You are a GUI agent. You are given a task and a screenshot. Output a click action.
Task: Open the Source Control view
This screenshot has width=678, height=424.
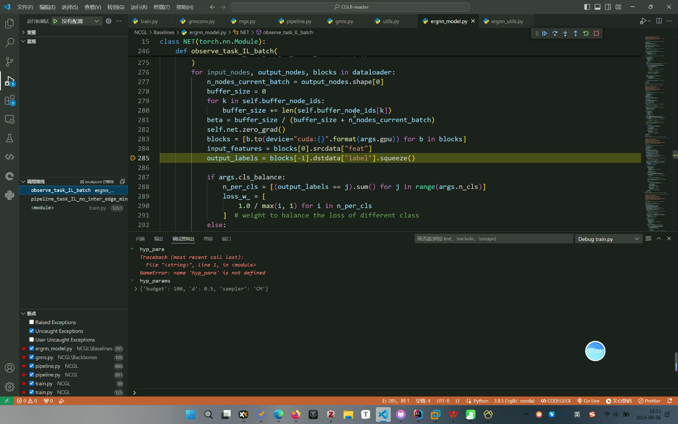[9, 61]
